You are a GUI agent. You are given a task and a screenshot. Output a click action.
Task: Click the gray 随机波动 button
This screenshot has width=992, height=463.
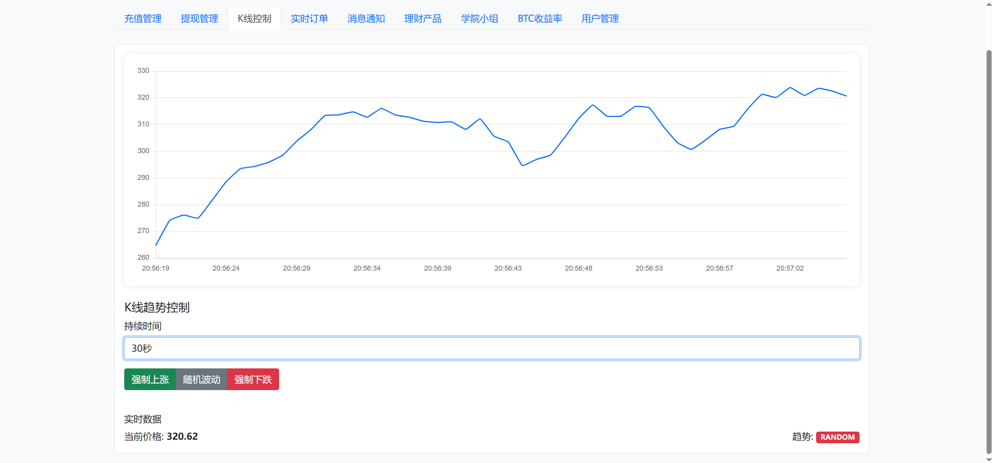tap(202, 379)
